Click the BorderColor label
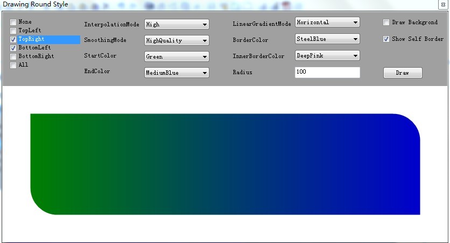This screenshot has height=243, width=450. coord(250,40)
